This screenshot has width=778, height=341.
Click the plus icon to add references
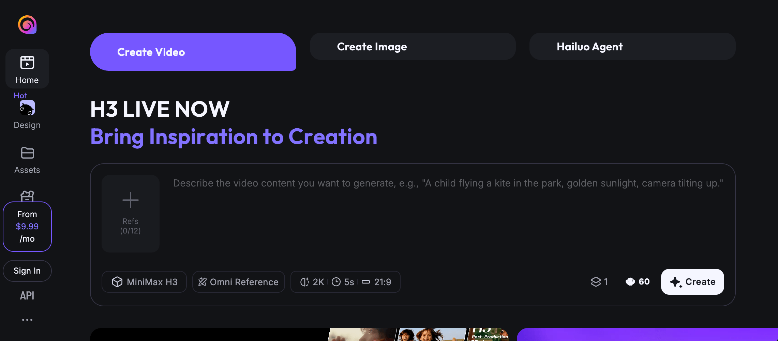[x=131, y=200]
